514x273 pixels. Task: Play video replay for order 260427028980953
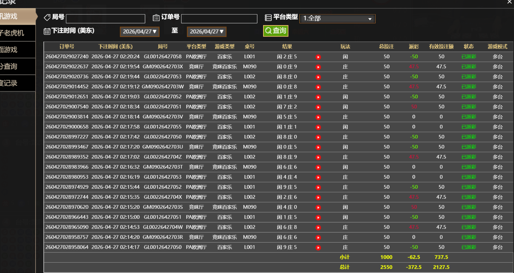(x=318, y=178)
